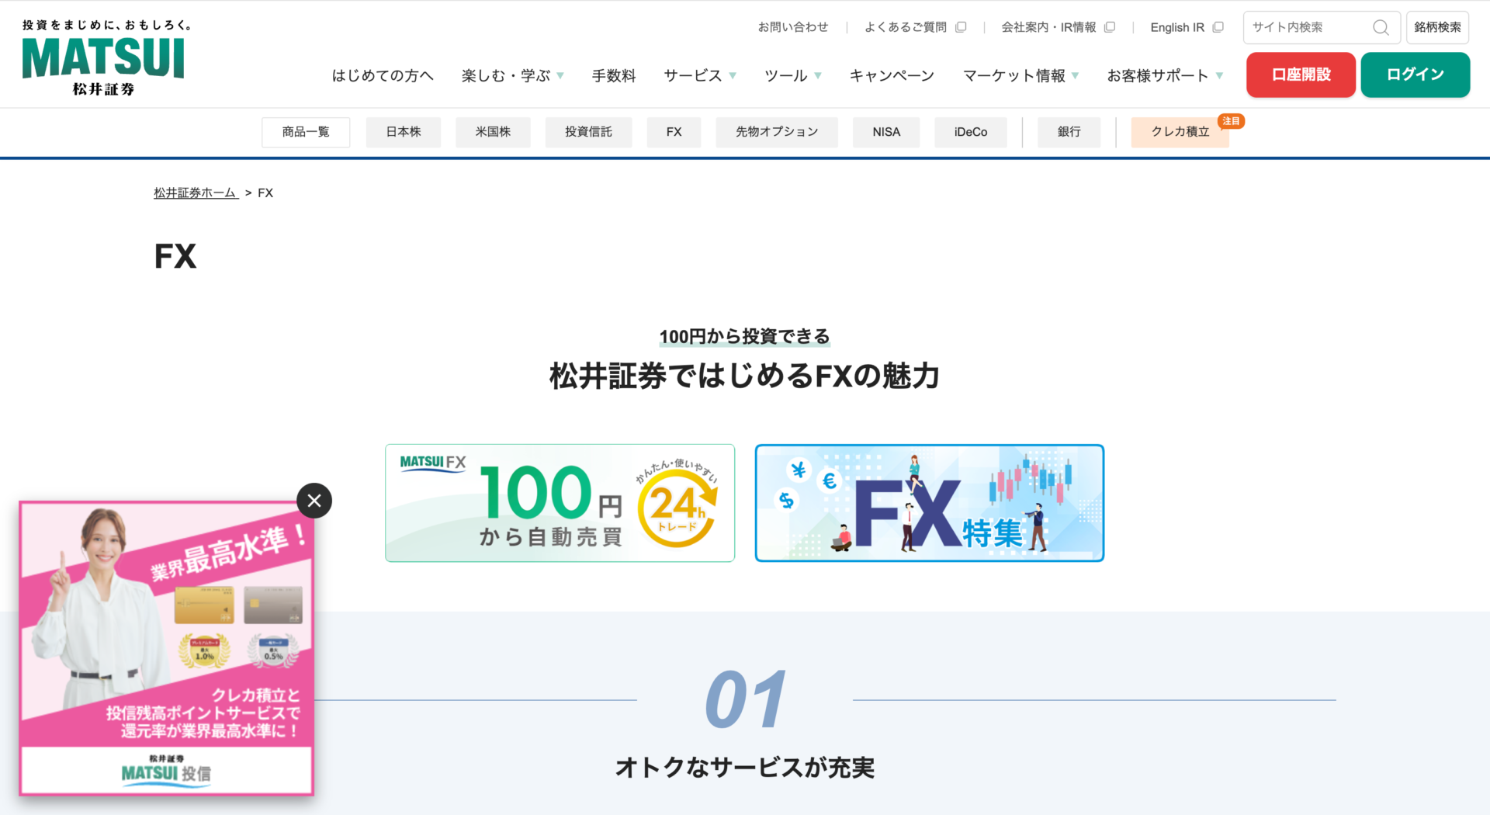Select the 先物オプション product tab
This screenshot has width=1490, height=815.
tap(777, 132)
